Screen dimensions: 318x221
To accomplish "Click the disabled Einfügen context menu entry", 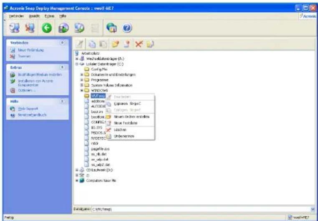I will [130, 110].
